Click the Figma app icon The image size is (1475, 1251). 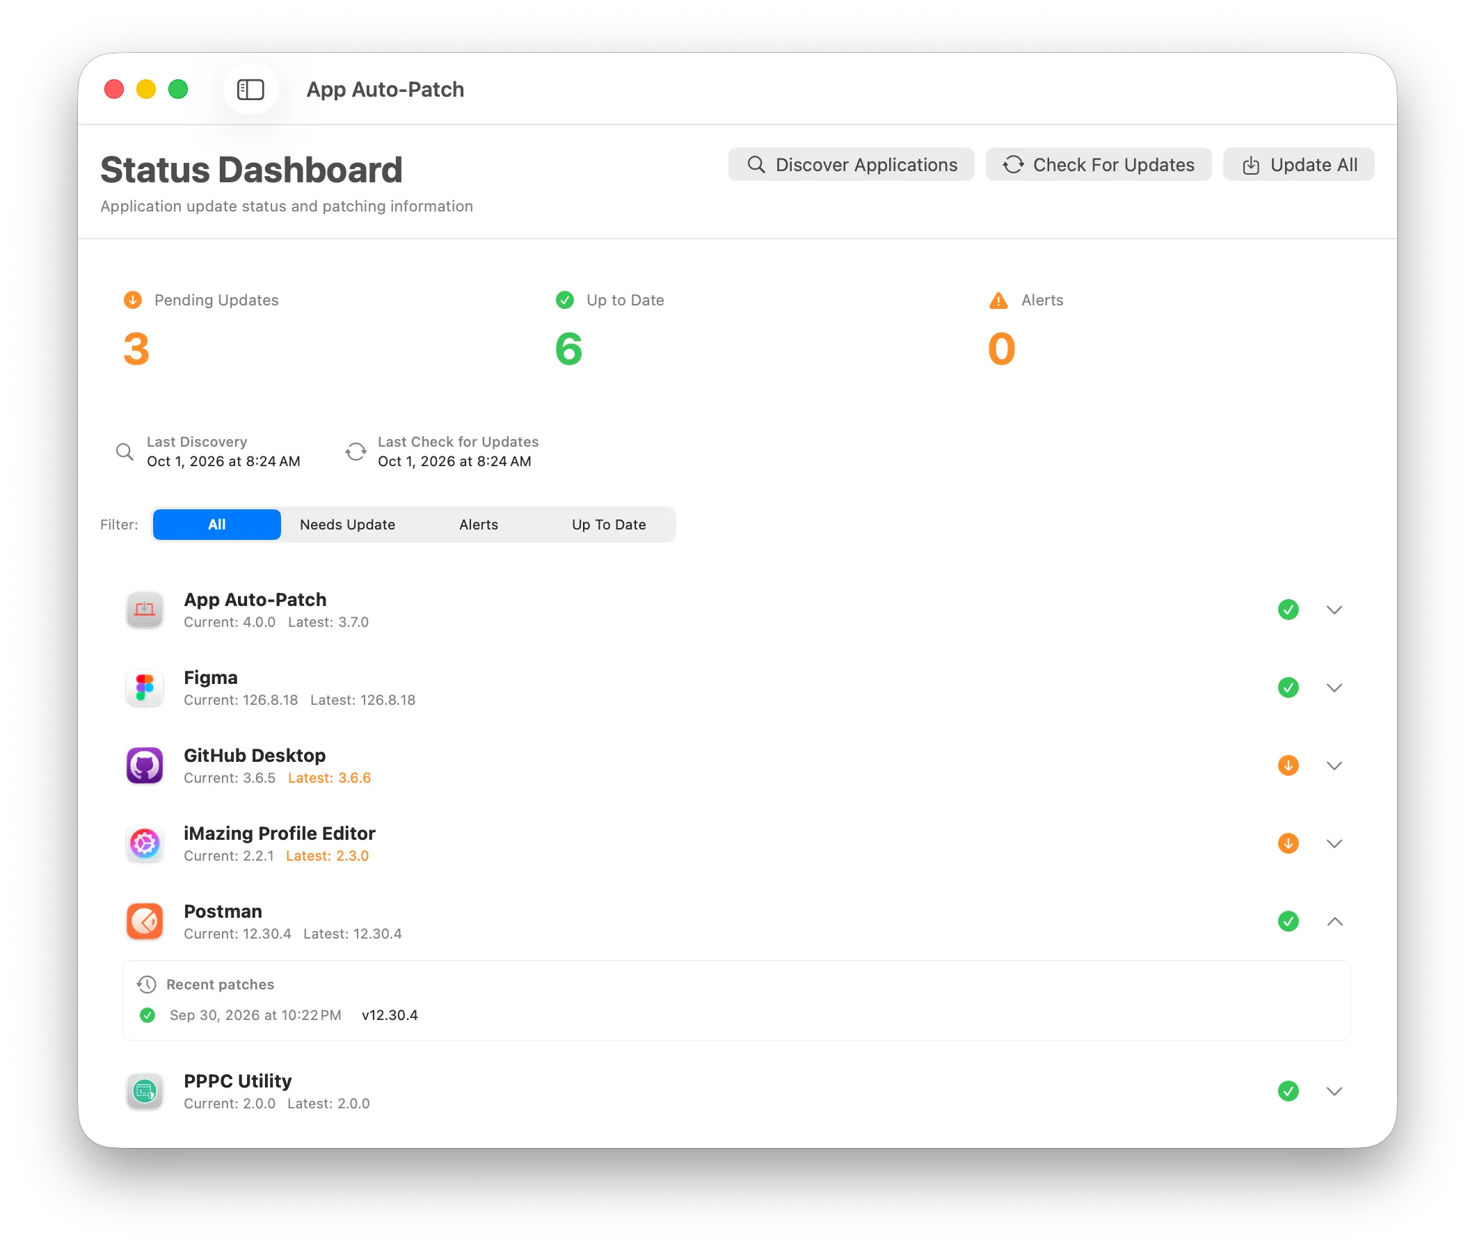click(145, 688)
